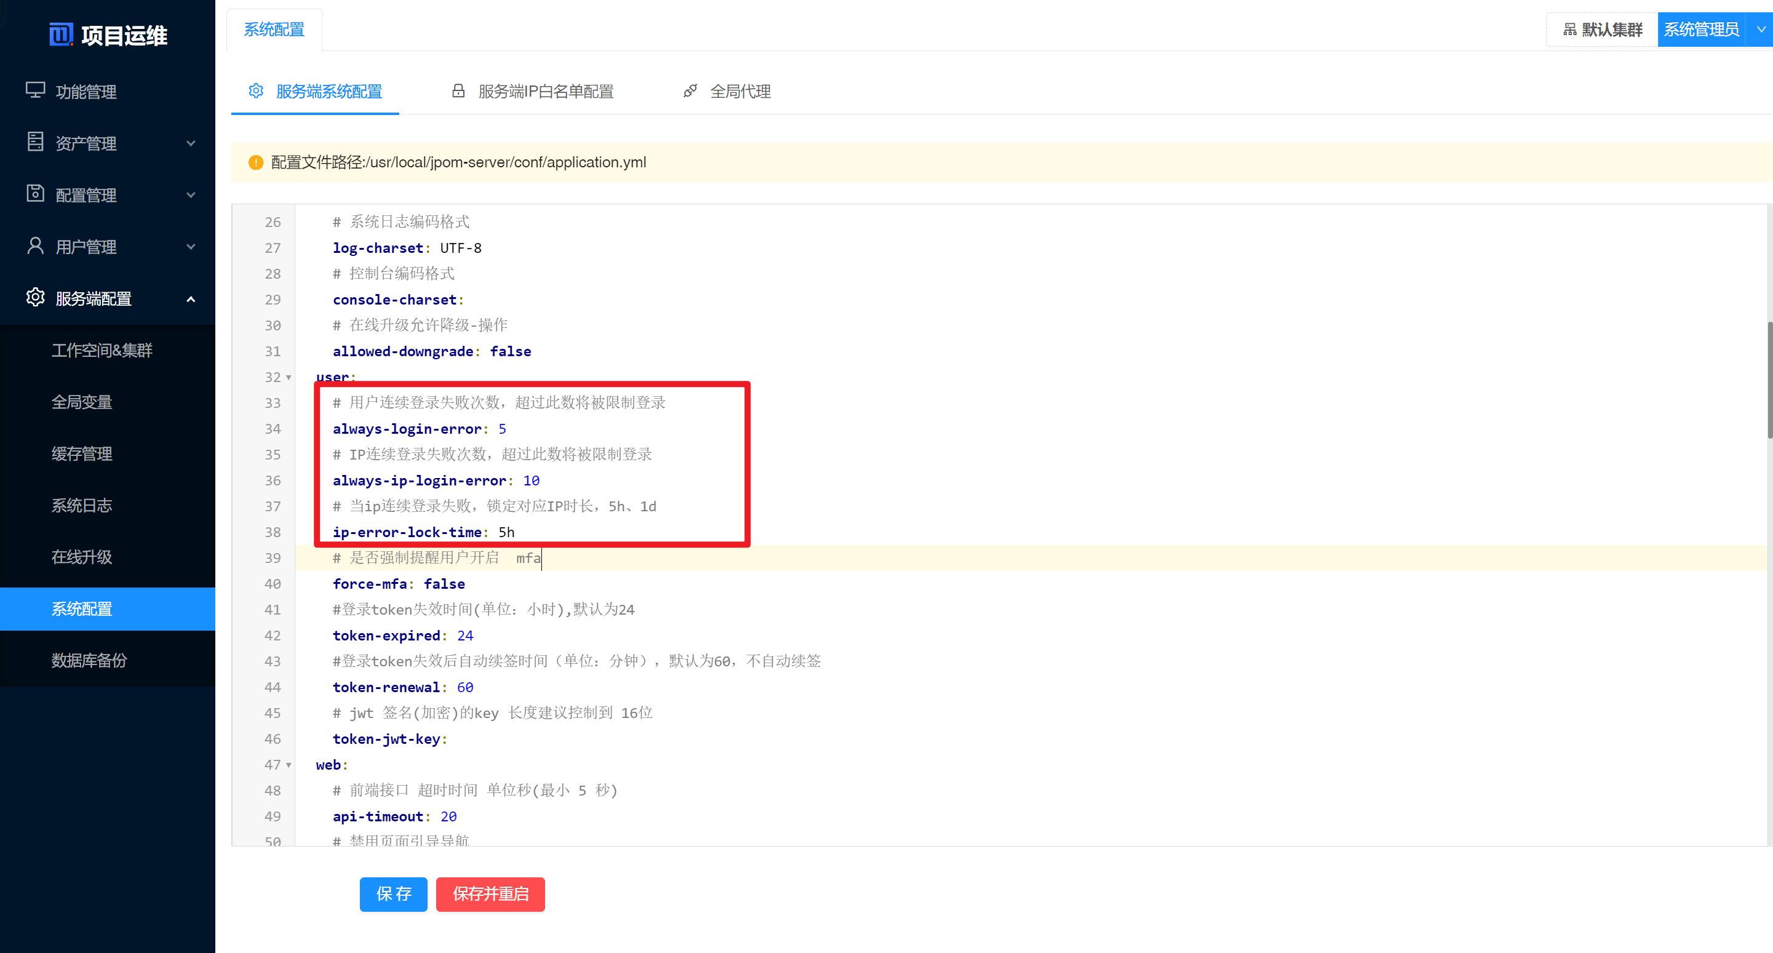This screenshot has height=953, width=1773.
Task: Collapse the 服务端配置 menu chevron
Action: coord(191,298)
